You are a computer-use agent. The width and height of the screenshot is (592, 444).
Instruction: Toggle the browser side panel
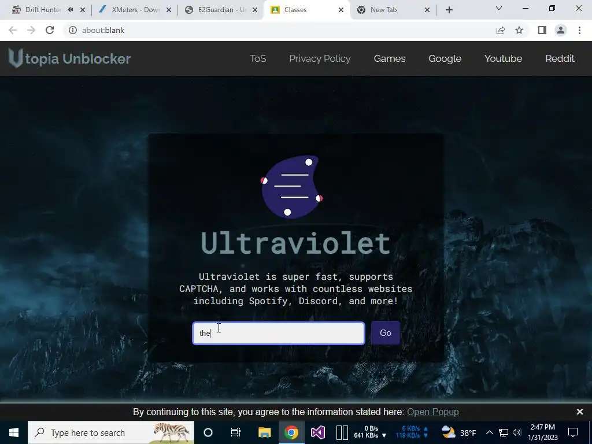(542, 30)
